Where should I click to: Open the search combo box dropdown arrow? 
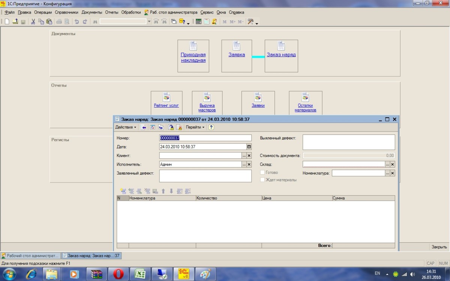coord(149,22)
